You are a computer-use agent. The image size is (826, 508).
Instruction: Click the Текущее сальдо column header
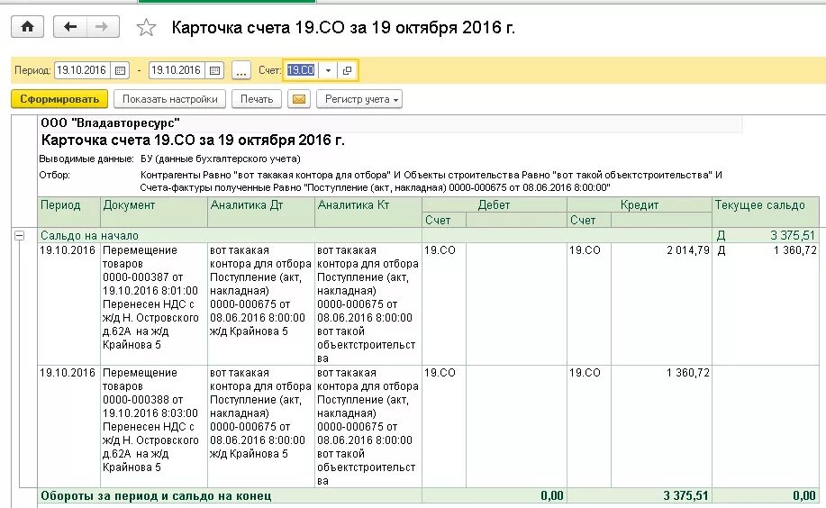point(766,212)
